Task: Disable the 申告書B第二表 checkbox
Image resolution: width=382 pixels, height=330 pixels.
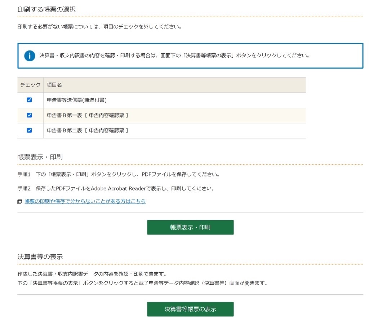Action: (30, 130)
